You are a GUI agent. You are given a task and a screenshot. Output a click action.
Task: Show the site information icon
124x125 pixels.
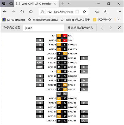[43, 12]
